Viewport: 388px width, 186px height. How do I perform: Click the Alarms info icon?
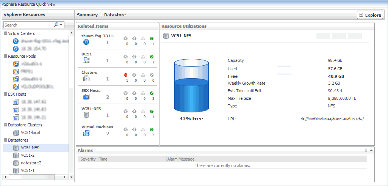coord(366,150)
